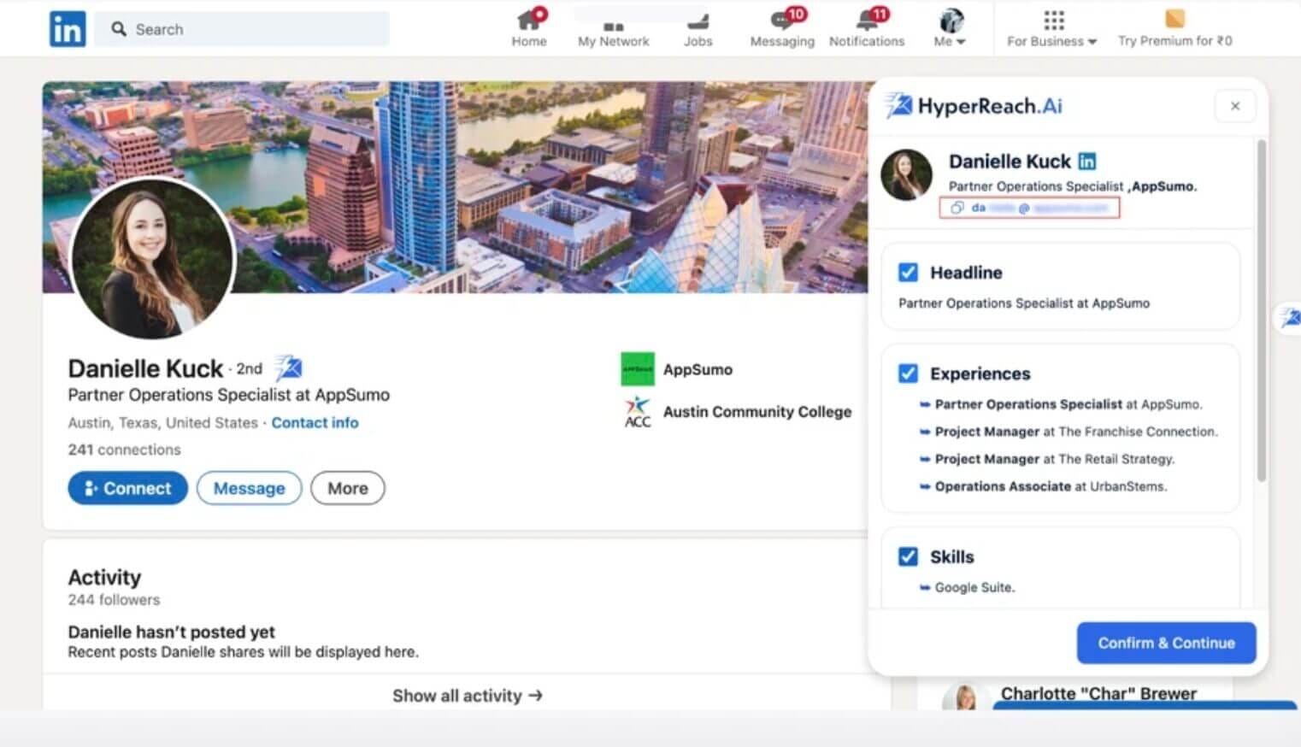Uncheck the Experiences checkbox
This screenshot has width=1301, height=747.
click(x=908, y=373)
